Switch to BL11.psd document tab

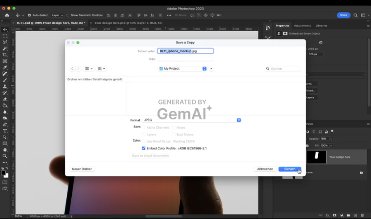51,23
